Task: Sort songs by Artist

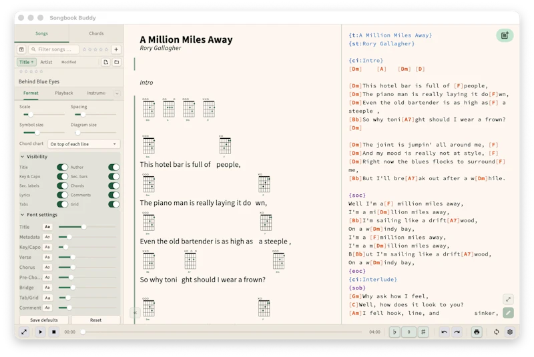Action: click(46, 62)
